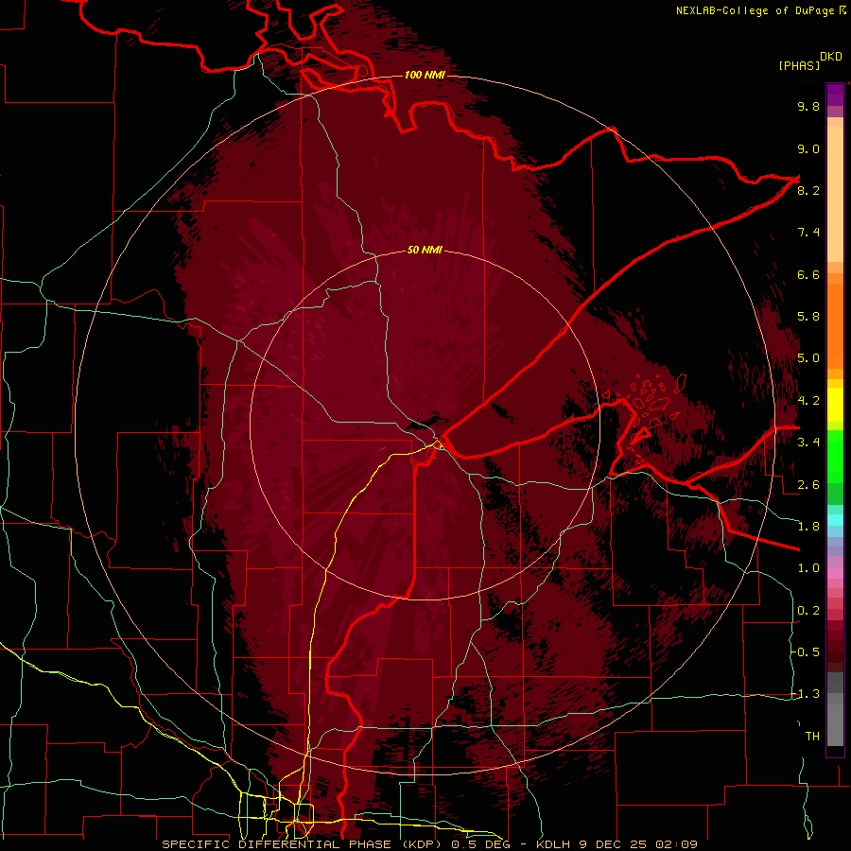Viewport: 851px width, 851px height.
Task: Click the bright green swatch in the color bar
Action: (835, 456)
